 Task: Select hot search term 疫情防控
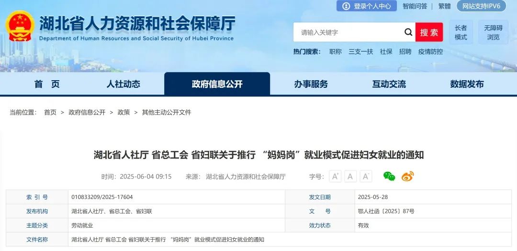431,52
